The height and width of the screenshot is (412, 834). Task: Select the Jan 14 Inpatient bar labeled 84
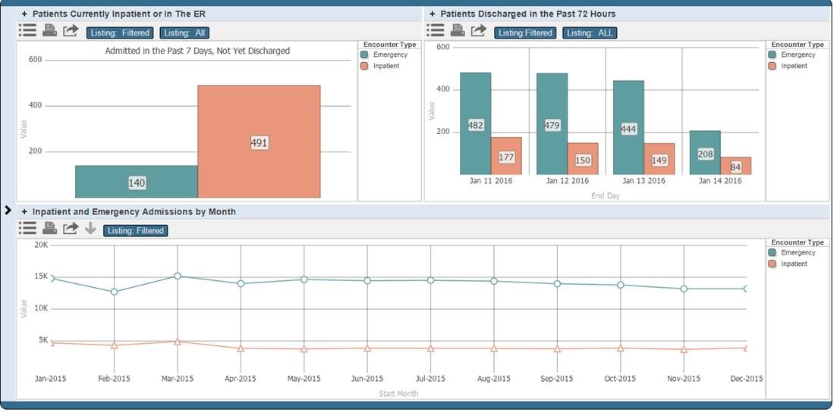coord(736,166)
